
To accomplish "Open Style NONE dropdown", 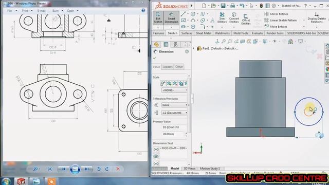I will click(x=174, y=90).
